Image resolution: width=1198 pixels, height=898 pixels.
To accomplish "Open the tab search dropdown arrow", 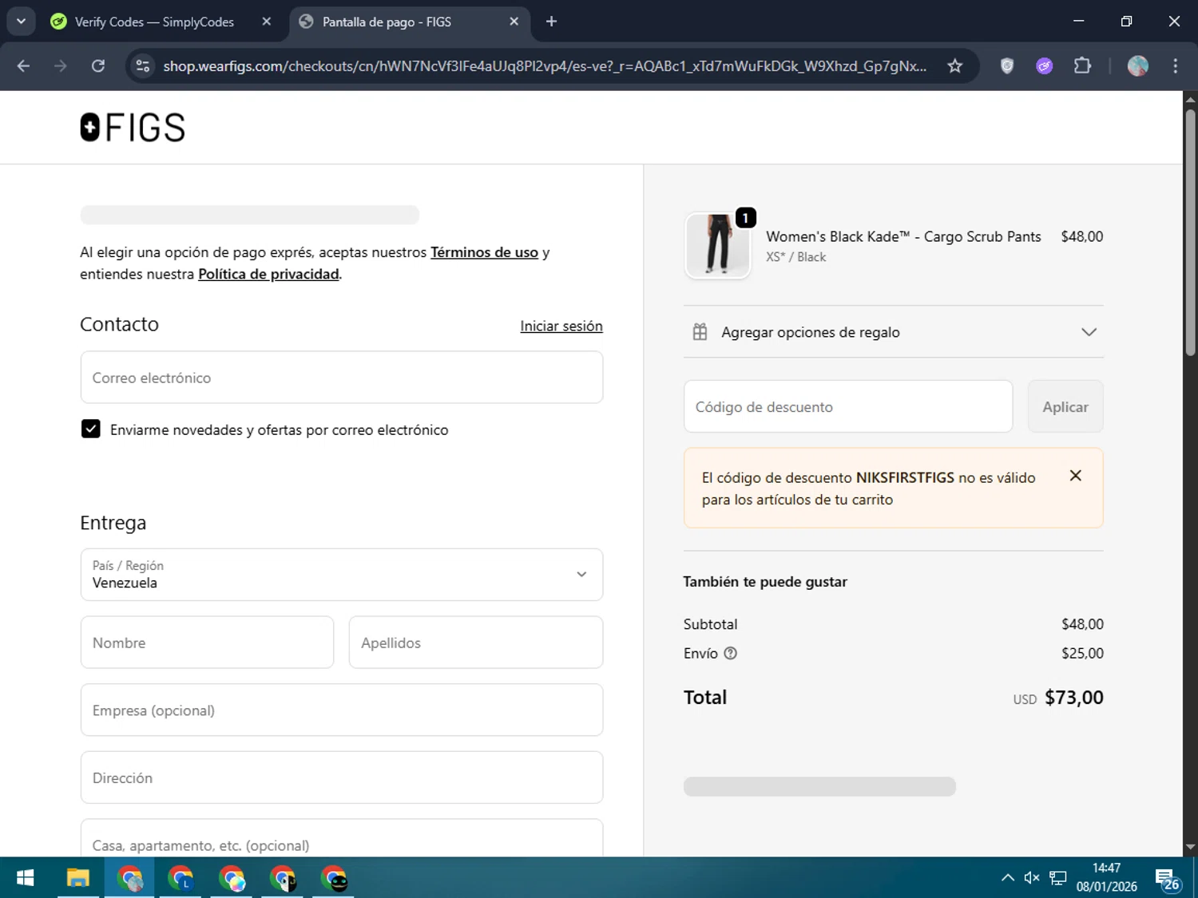I will pos(22,22).
